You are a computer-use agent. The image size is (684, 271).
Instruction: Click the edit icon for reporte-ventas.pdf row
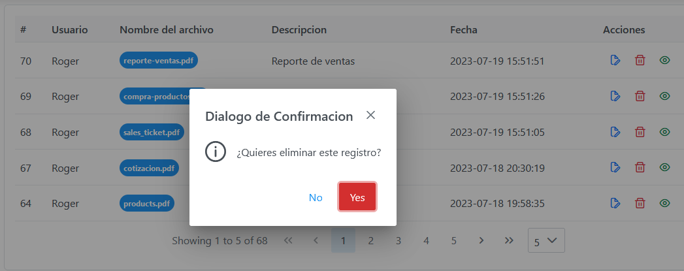(x=615, y=61)
